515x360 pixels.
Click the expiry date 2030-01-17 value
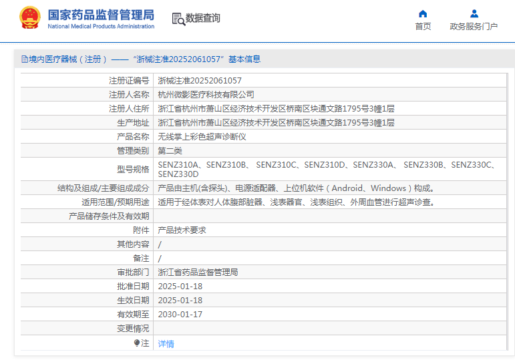(x=180, y=314)
